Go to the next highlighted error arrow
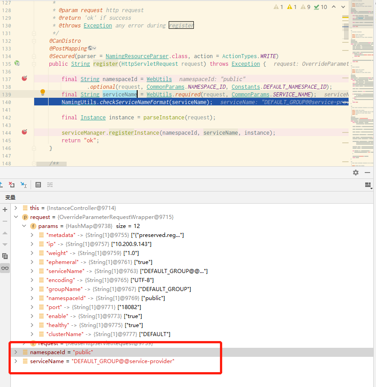This screenshot has height=387, width=376. pyautogui.click(x=343, y=7)
